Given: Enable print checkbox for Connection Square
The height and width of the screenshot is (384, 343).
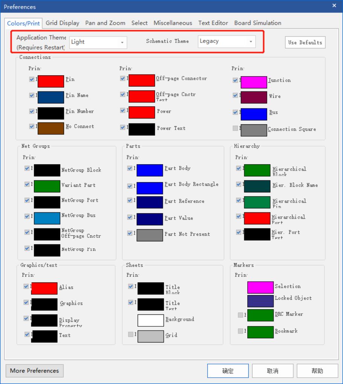Looking at the screenshot, I should point(235,128).
